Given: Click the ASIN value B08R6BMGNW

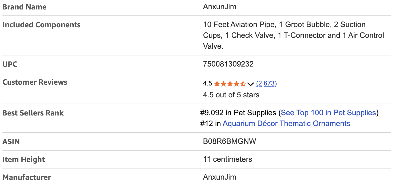Looking at the screenshot, I should click(229, 141).
